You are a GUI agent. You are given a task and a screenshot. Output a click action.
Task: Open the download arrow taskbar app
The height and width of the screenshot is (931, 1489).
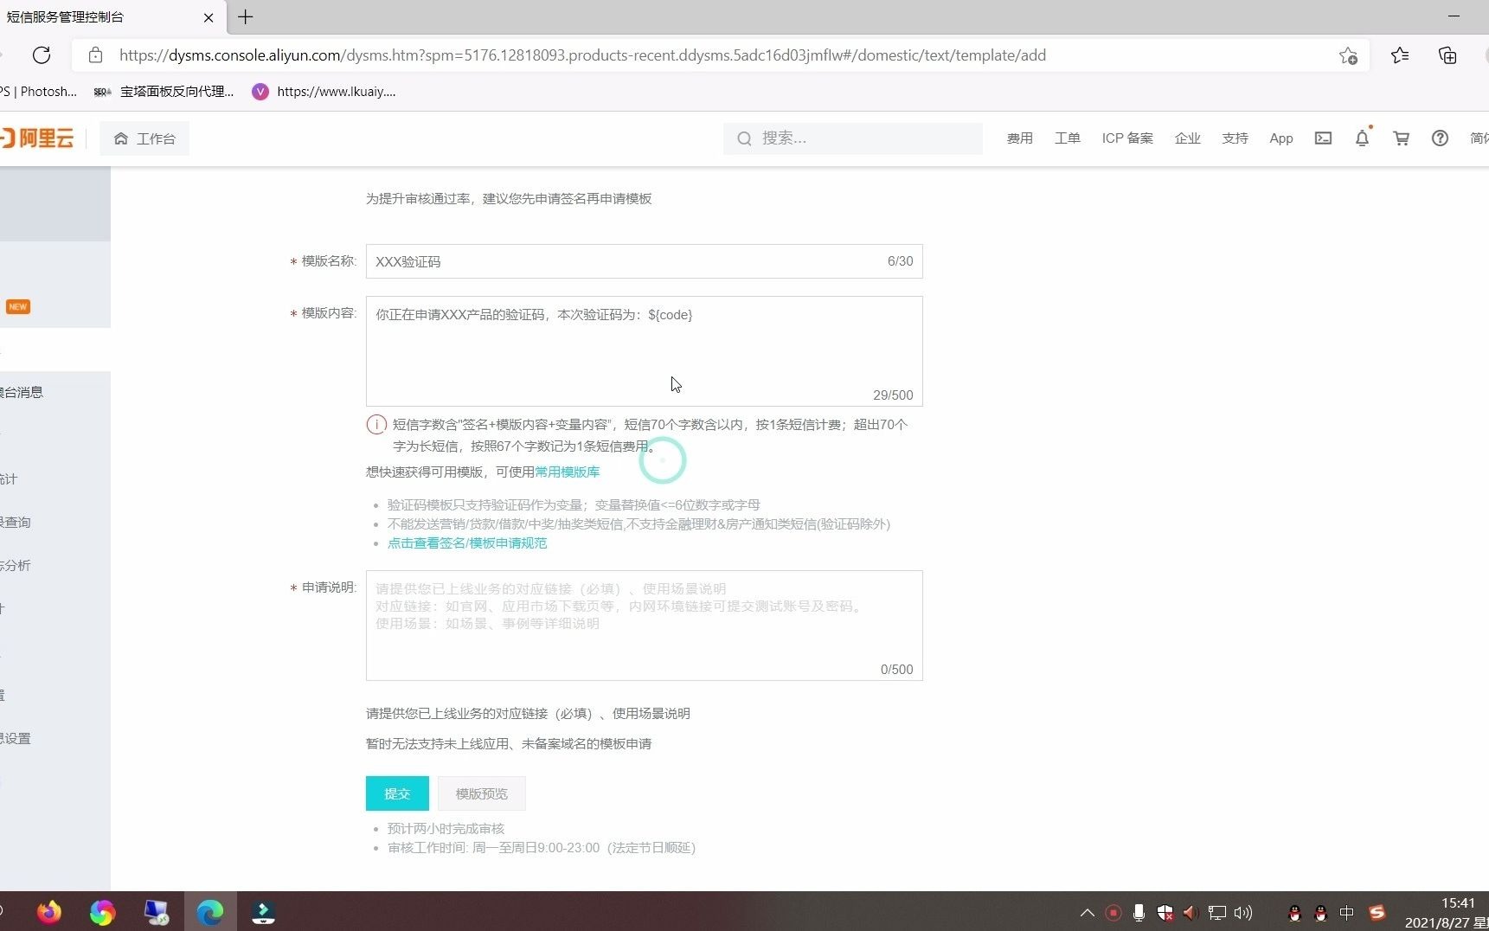(x=263, y=912)
